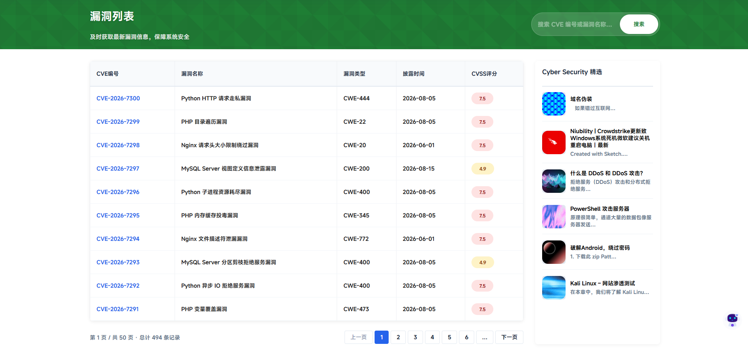Open the Kali Linux article thumbnail

click(554, 288)
